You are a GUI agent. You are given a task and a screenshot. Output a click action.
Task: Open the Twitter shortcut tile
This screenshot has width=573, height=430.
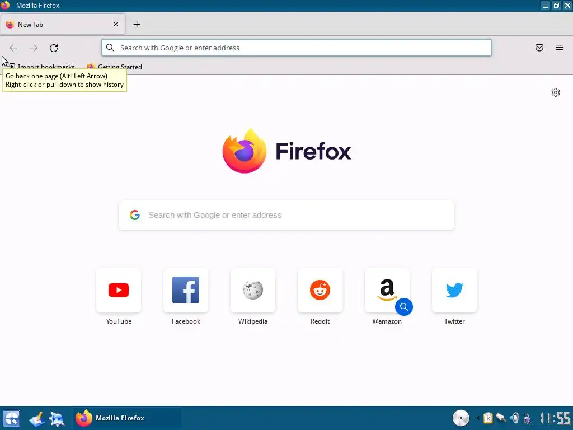454,290
